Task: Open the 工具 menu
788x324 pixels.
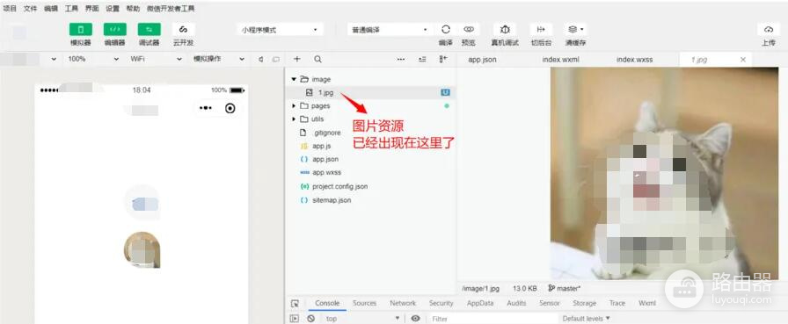Action: [71, 9]
